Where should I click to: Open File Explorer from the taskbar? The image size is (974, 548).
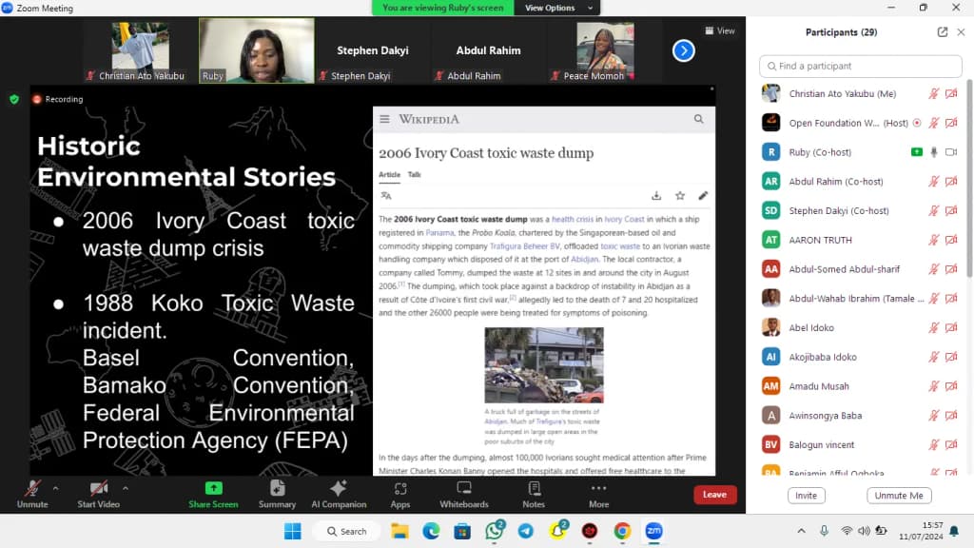(x=399, y=531)
